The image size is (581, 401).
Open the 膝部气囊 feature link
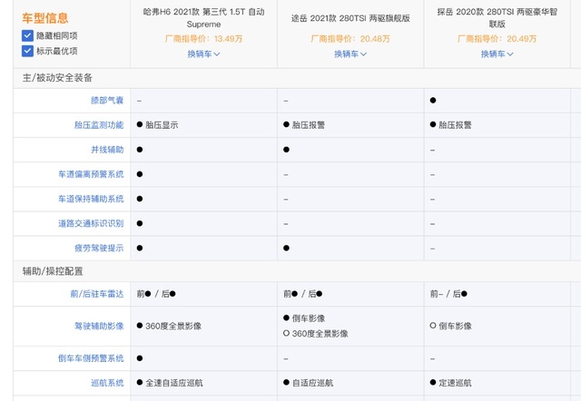pos(107,101)
